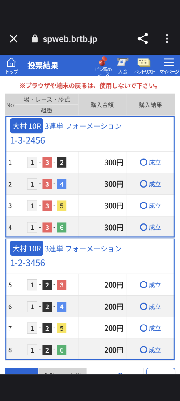
Task: Tap 成立 circle icon in row 8
Action: (x=144, y=349)
